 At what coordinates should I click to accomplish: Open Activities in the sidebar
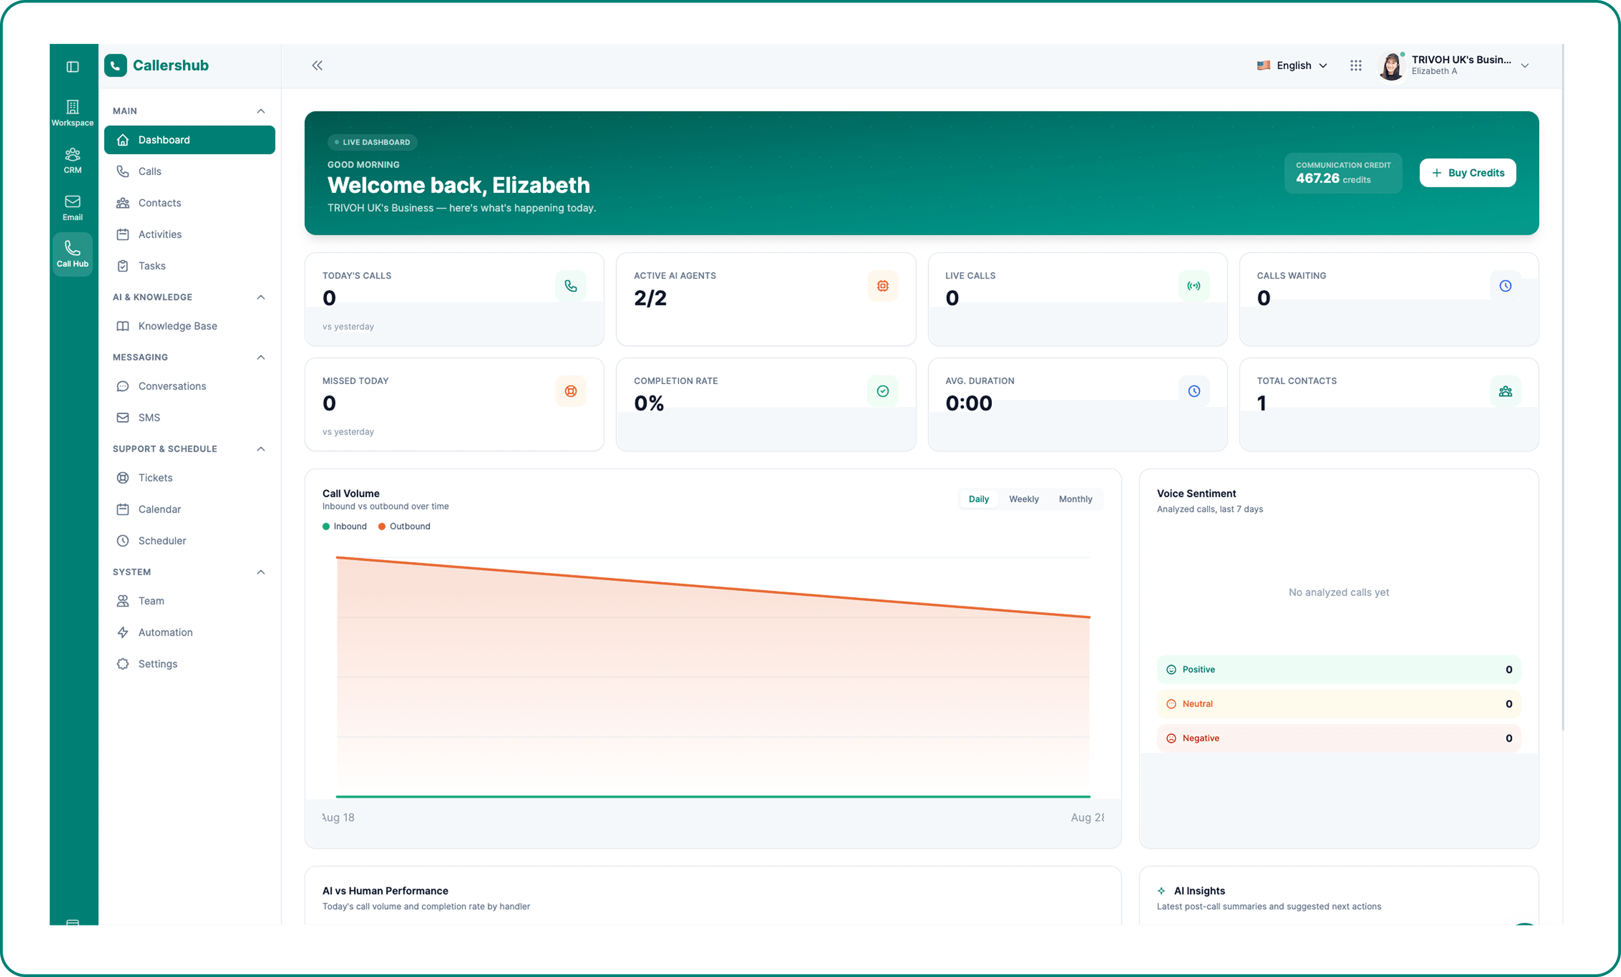coord(190,234)
